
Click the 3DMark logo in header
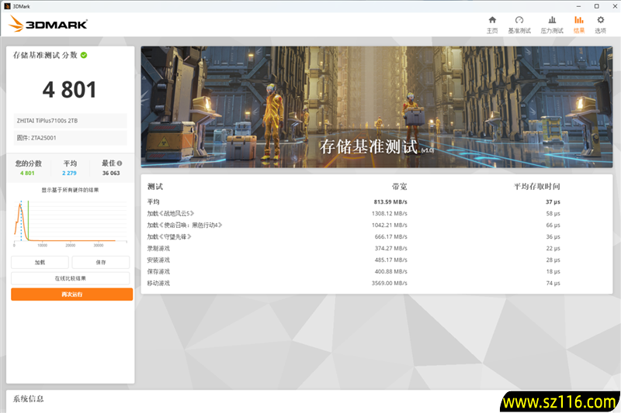click(x=48, y=24)
